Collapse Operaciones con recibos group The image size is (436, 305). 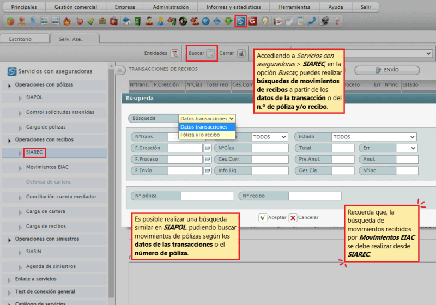pyautogui.click(x=9, y=141)
